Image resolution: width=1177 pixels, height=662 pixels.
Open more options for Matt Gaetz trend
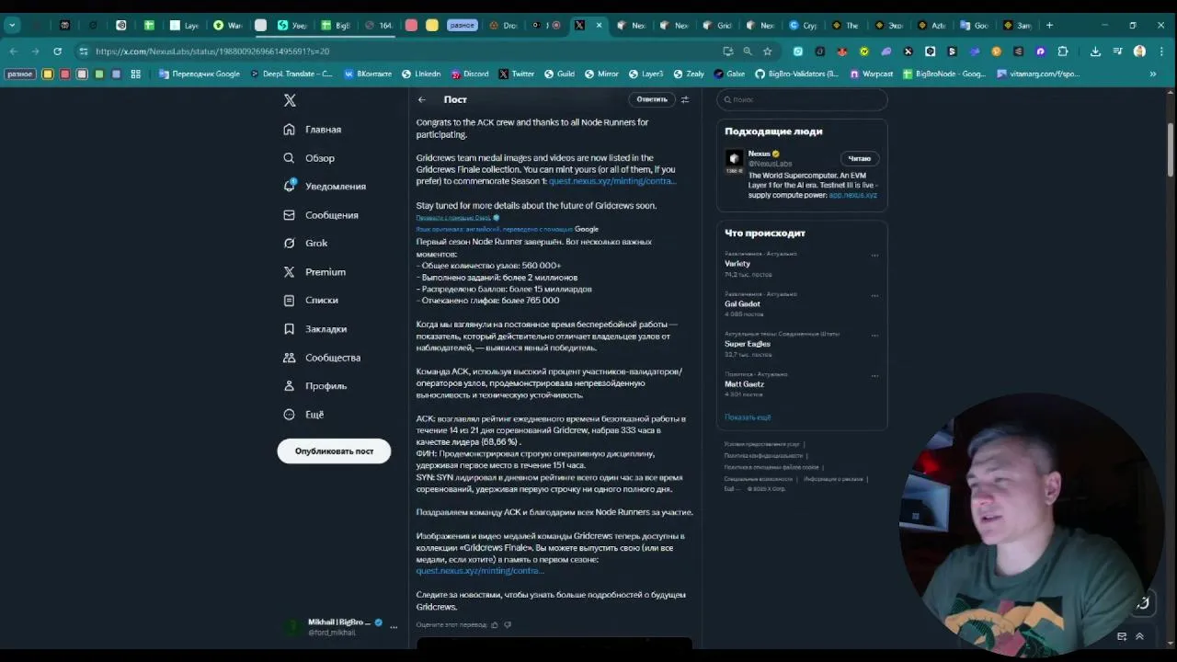point(874,375)
